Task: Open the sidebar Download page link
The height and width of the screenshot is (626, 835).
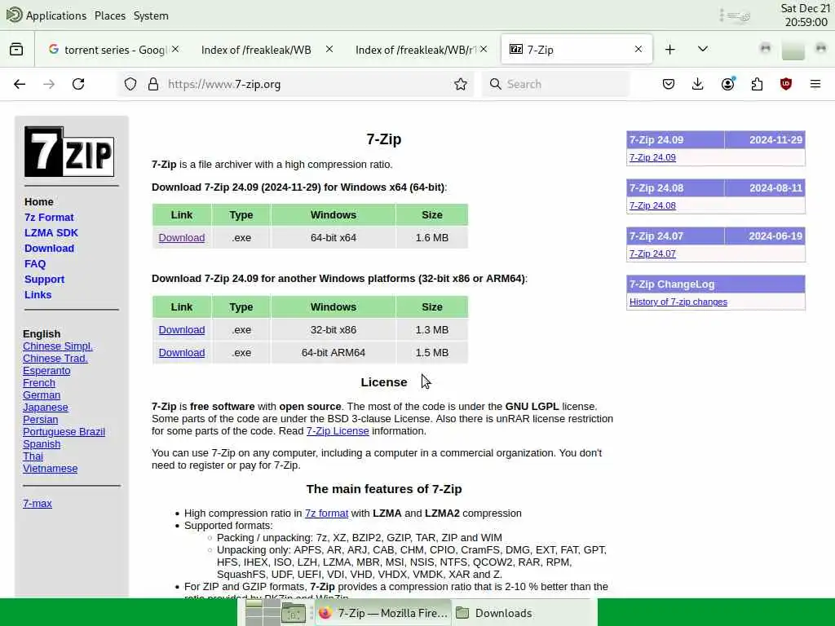Action: [49, 248]
